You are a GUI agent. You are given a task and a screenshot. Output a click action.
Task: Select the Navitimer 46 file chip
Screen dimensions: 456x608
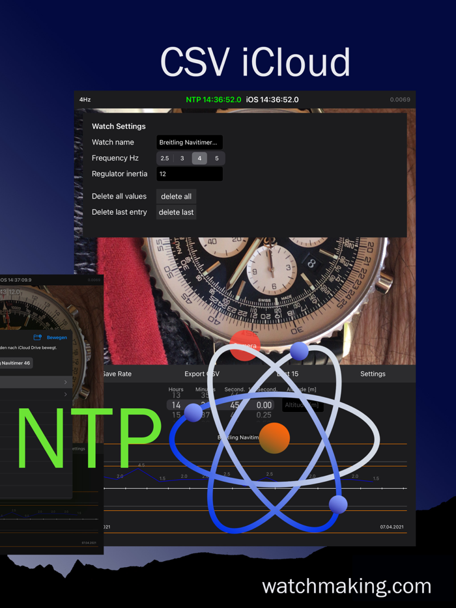(16, 363)
